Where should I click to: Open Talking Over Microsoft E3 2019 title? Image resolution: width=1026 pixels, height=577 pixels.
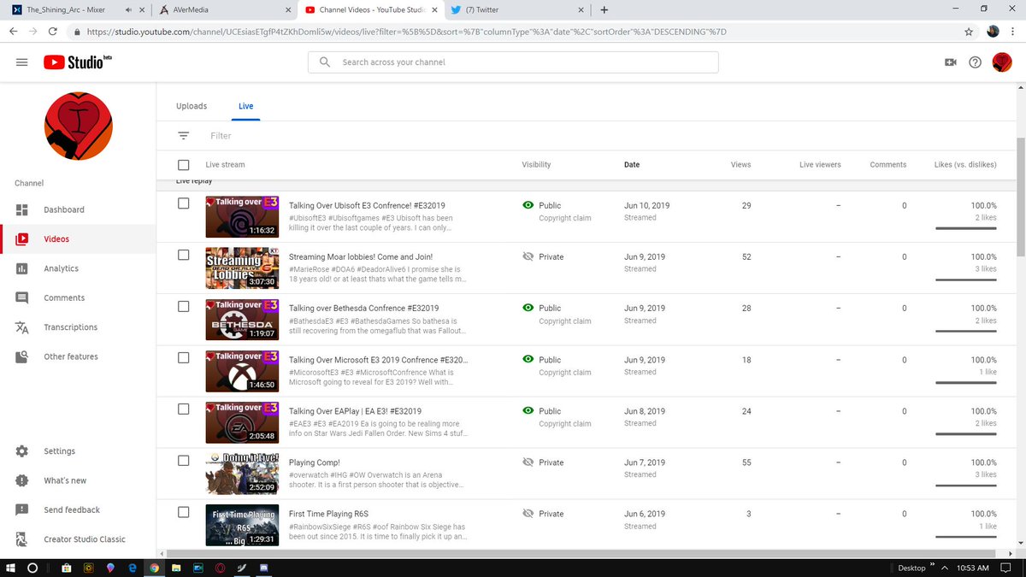[377, 359]
